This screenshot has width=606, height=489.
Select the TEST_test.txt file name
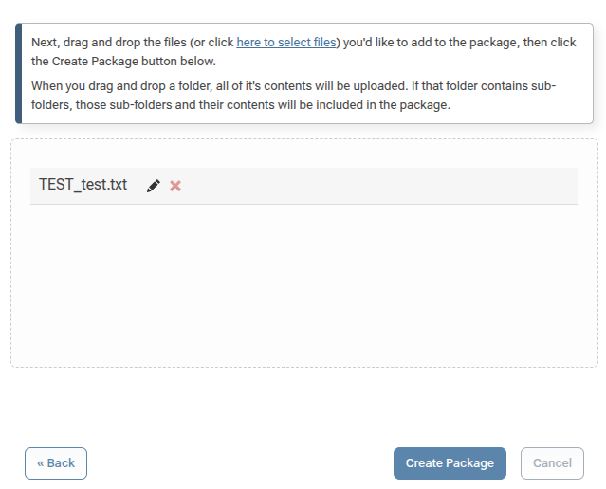coord(83,185)
